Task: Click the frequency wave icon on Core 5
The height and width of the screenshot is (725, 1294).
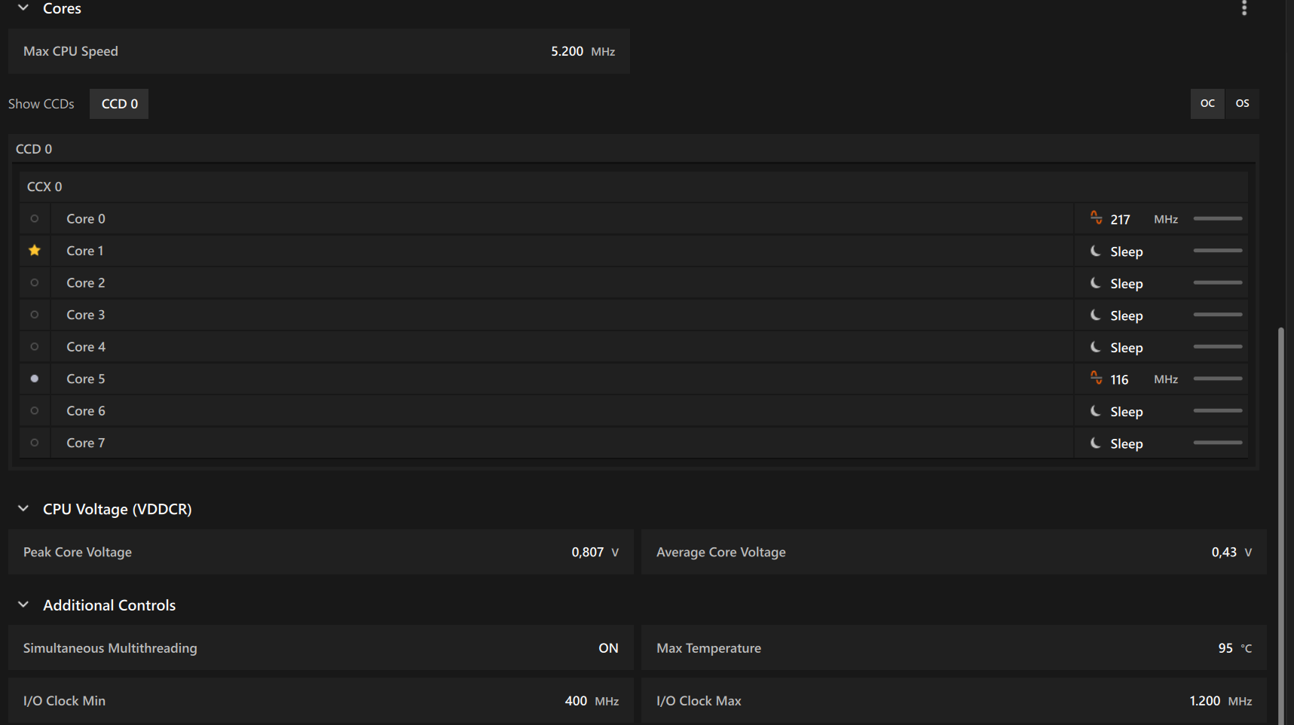Action: pyautogui.click(x=1096, y=378)
